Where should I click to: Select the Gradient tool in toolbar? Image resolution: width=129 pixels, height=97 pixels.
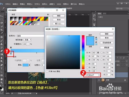click(x=2, y=54)
